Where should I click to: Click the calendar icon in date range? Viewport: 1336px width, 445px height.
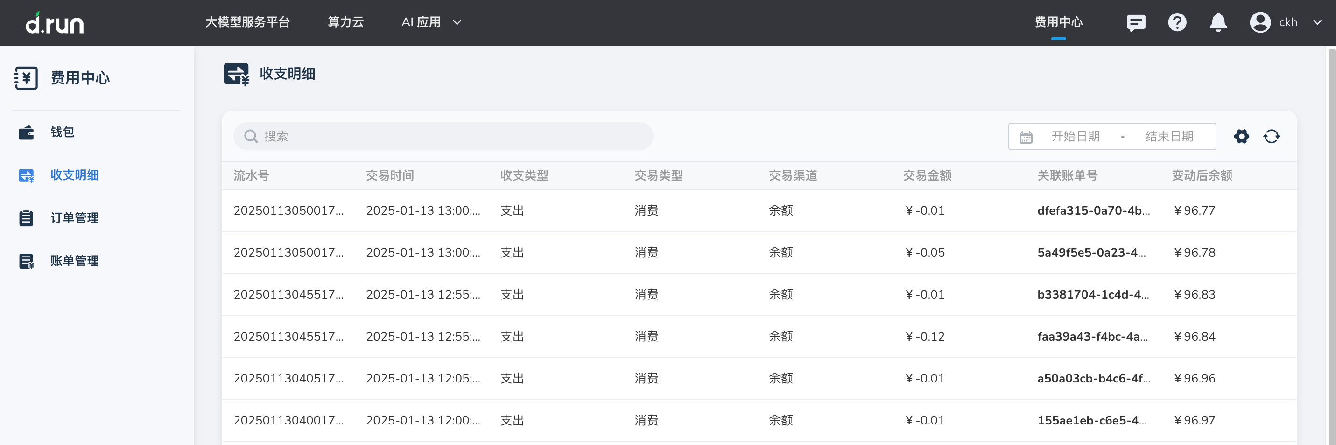coord(1025,137)
